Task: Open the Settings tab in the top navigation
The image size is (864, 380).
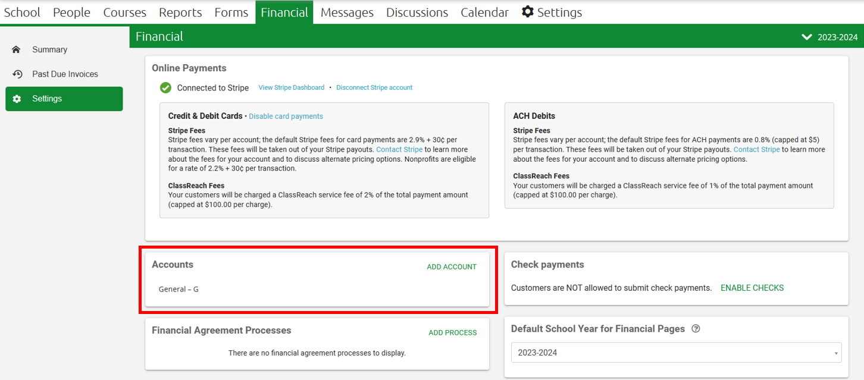Action: pos(552,12)
